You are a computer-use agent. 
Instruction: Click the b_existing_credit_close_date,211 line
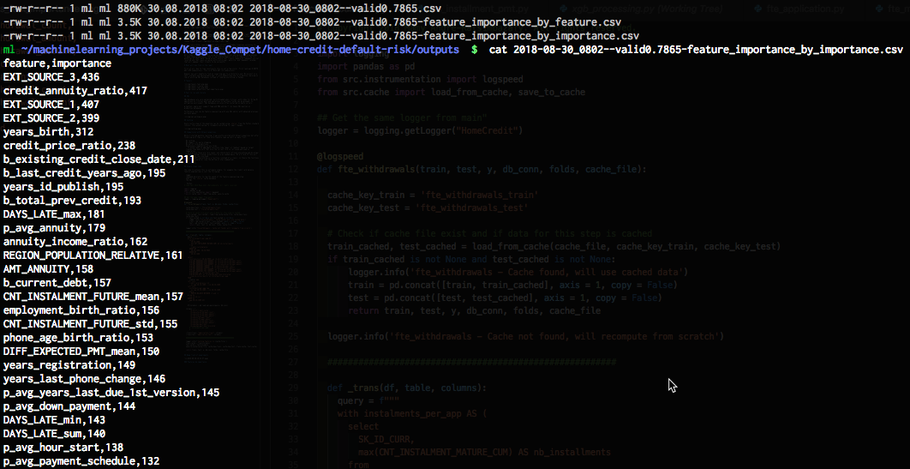[x=99, y=159]
